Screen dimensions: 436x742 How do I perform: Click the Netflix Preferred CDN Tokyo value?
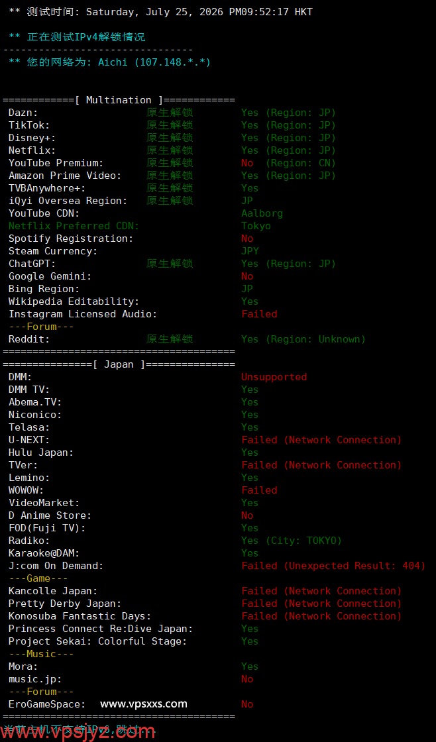256,226
